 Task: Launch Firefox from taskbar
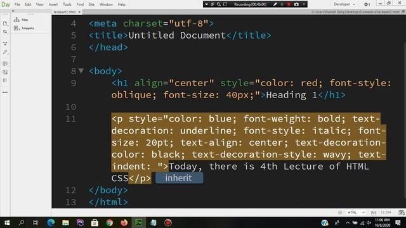124,222
